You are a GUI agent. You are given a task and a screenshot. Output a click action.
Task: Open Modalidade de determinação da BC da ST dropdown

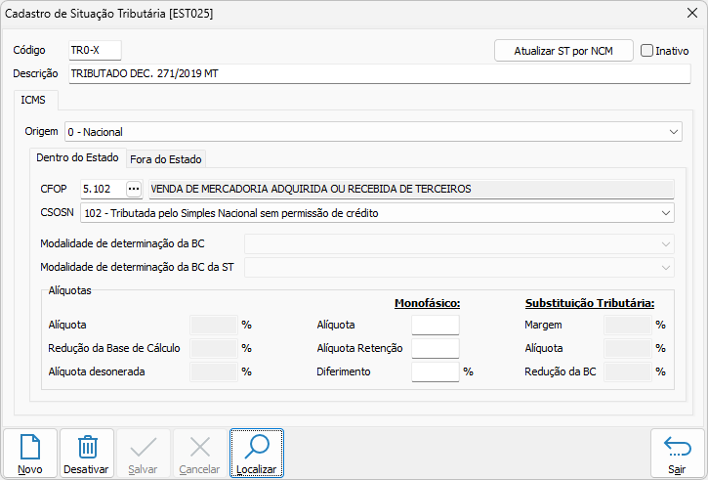pyautogui.click(x=666, y=267)
